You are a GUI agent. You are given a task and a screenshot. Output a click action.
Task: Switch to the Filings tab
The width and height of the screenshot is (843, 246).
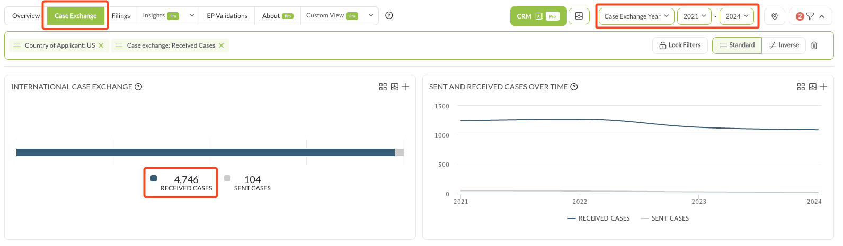point(121,16)
